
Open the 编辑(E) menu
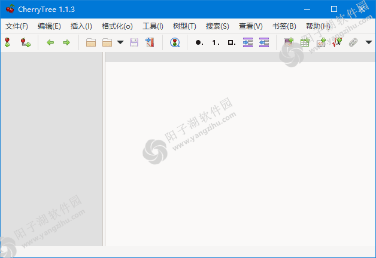tap(49, 26)
